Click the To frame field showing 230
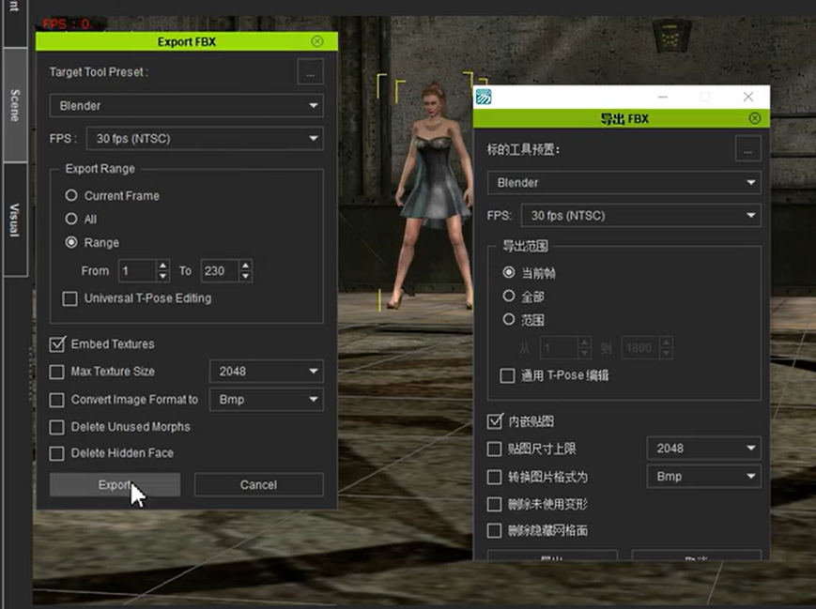 tap(219, 271)
